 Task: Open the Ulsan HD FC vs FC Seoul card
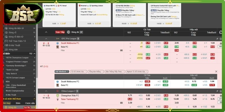click(59, 15)
